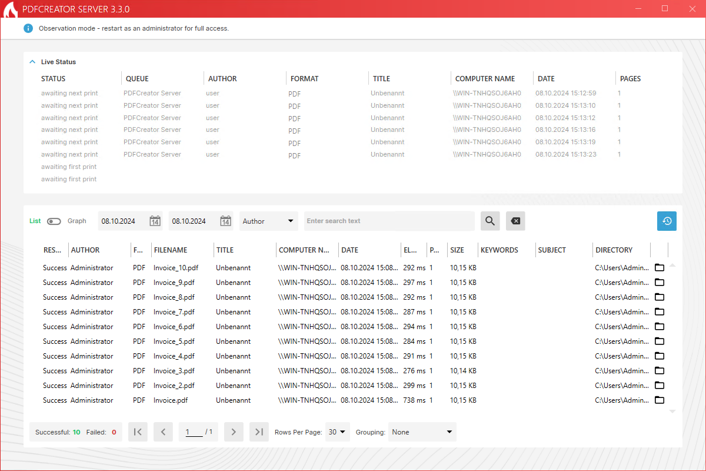The height and width of the screenshot is (471, 706).
Task: Click the blue history refresh button
Action: coord(667,221)
